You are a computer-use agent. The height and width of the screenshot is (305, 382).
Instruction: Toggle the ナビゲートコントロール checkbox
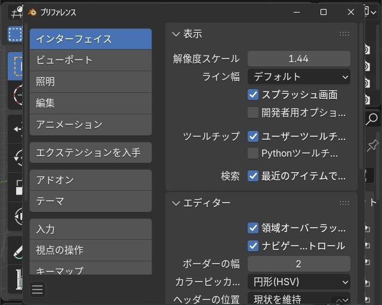(x=253, y=246)
